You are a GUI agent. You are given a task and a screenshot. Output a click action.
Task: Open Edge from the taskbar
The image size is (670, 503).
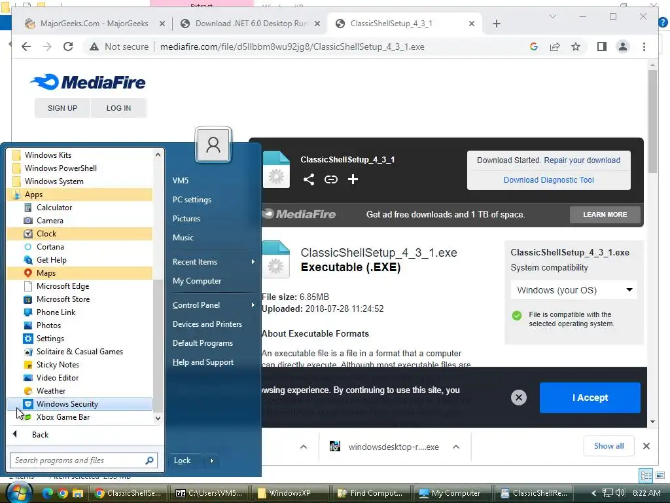pyautogui.click(x=47, y=493)
